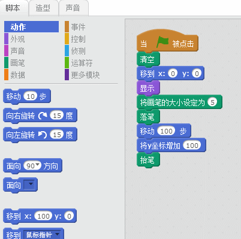The width and height of the screenshot is (241, 239).
Task: Select the 声音 block category in palette
Action: 17,51
